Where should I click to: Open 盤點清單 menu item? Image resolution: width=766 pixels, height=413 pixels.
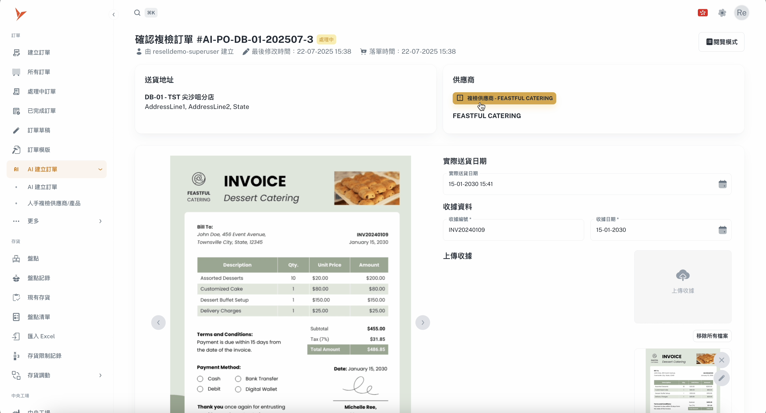pyautogui.click(x=56, y=317)
